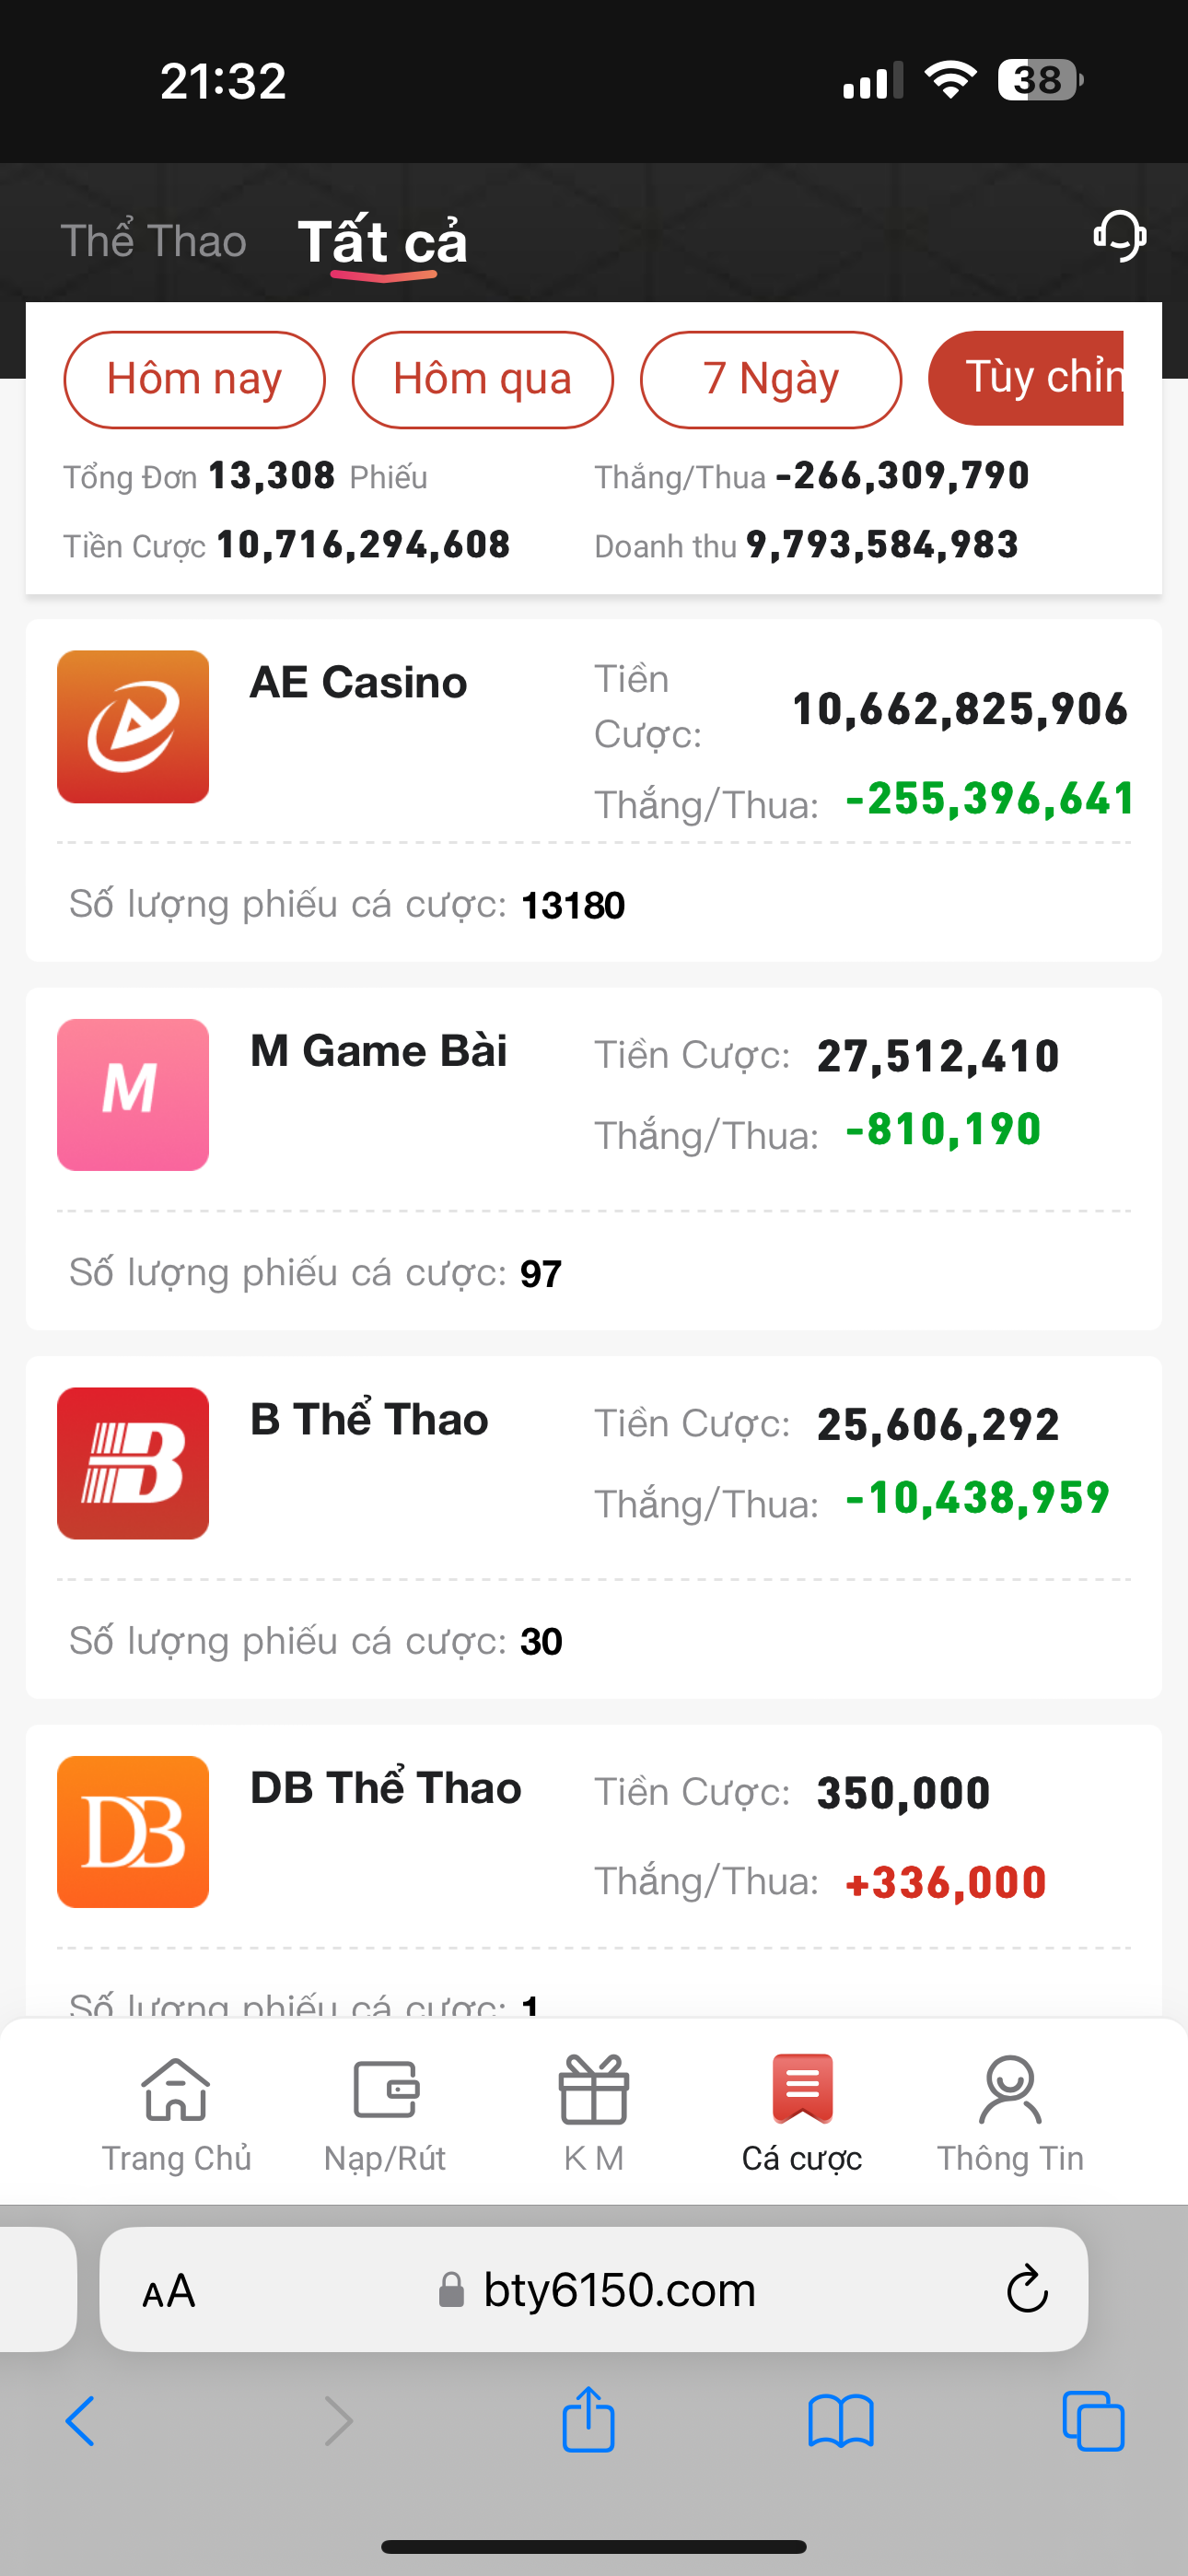Tap Safari share icon
The width and height of the screenshot is (1188, 2576).
[x=588, y=2421]
